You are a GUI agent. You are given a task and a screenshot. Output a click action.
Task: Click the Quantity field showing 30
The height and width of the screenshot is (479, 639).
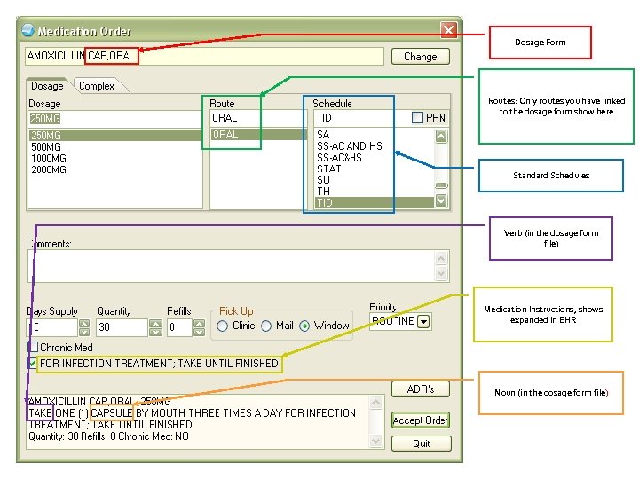click(122, 327)
